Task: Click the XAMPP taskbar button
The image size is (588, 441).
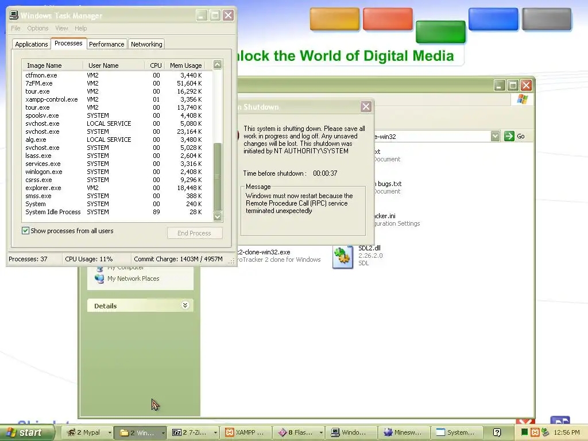Action: tap(246, 432)
